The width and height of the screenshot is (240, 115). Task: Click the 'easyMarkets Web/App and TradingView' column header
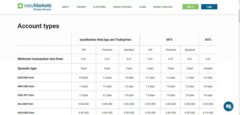coord(106,40)
